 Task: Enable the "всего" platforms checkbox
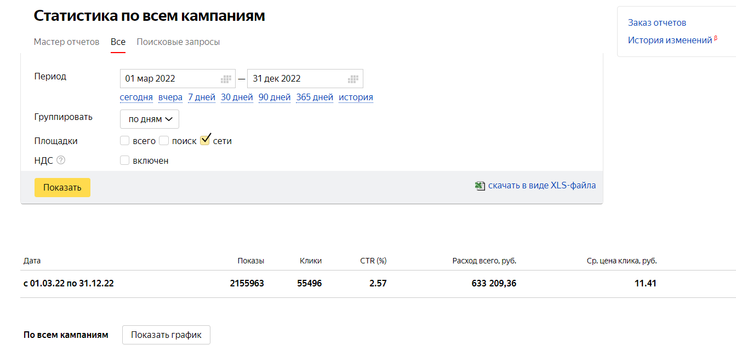pos(125,141)
